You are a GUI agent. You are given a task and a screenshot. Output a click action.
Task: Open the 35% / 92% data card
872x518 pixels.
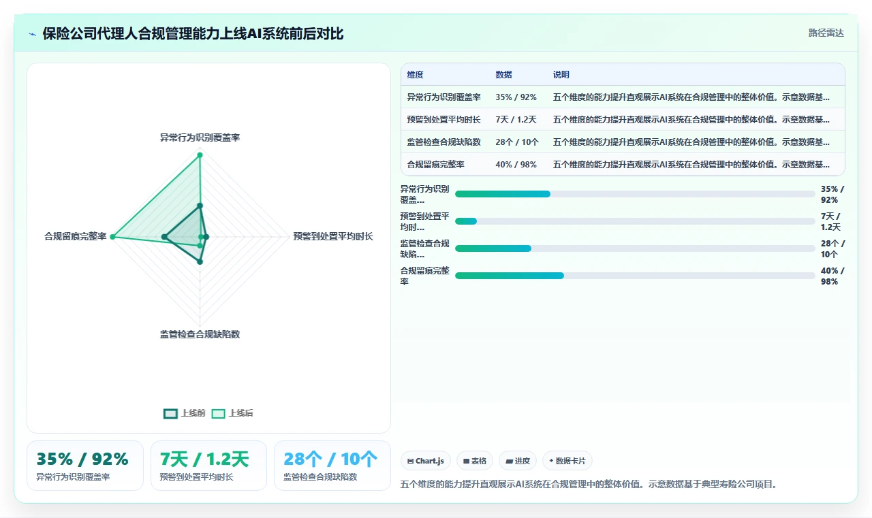(85, 466)
